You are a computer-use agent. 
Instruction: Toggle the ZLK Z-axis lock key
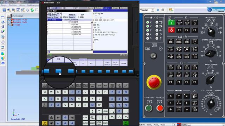187,75
